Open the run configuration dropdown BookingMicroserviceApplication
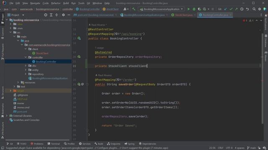This screenshot has height=150, width=268. pos(162,9)
